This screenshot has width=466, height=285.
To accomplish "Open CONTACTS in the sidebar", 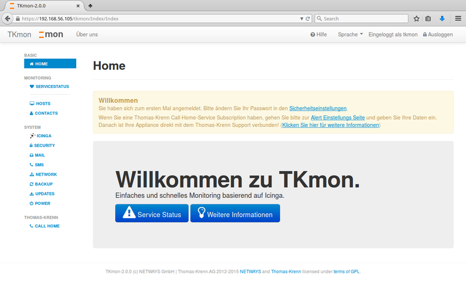I will click(x=44, y=113).
